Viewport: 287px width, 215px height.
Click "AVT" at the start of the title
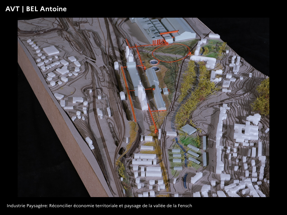12,9
